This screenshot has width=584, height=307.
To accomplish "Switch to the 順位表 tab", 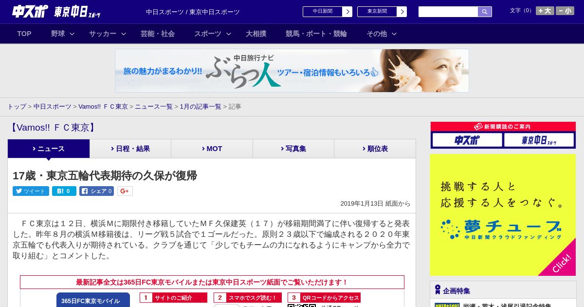I will [375, 149].
